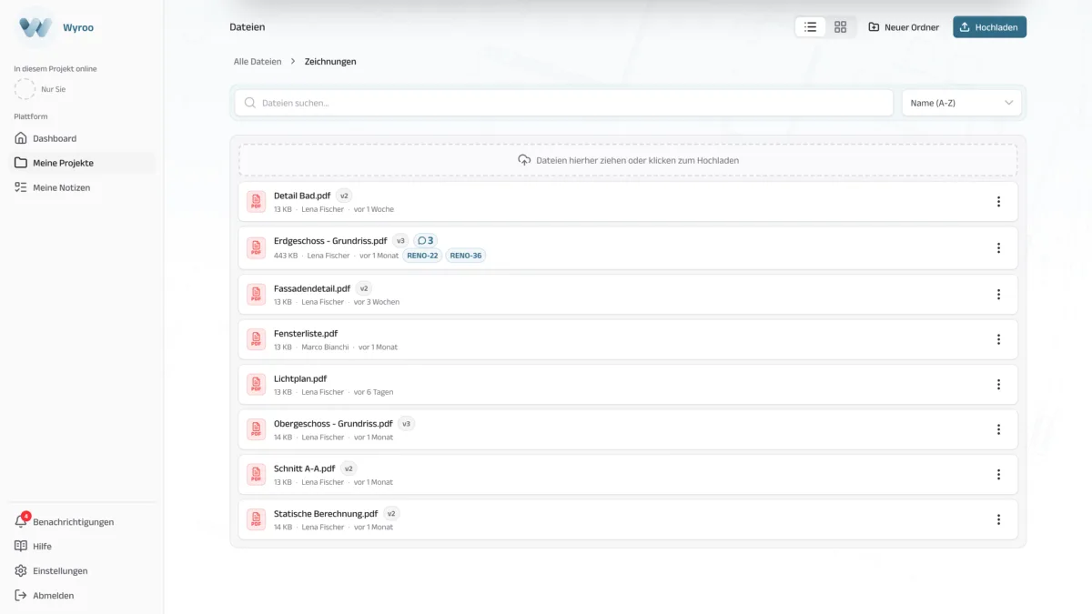Viewport: 1092px width, 614px height.
Task: Click the Statische Berechnung.pdf file name
Action: coord(326,514)
